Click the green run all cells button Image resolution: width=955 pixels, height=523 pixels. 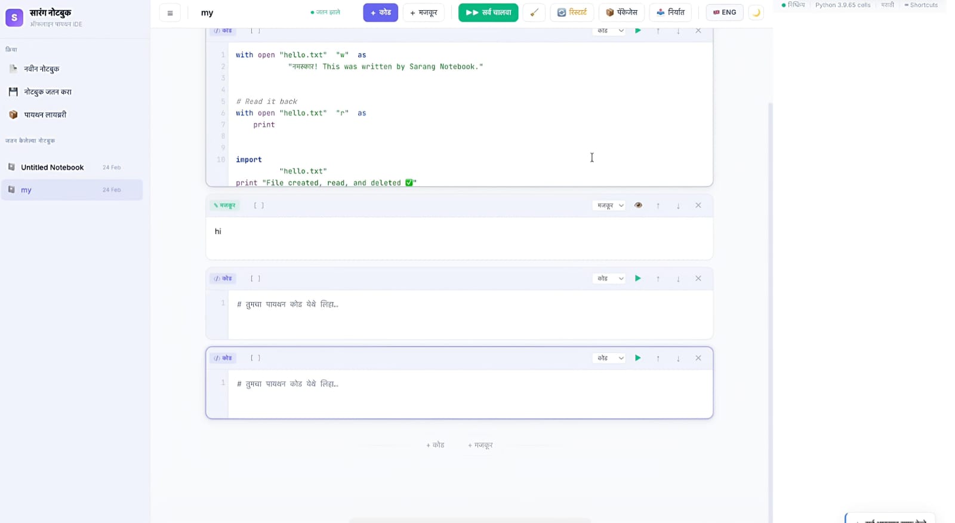pos(488,13)
